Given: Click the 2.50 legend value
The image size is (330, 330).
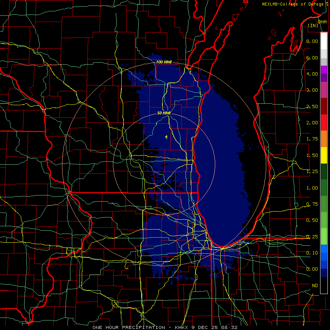Looking at the screenshot, I should [312, 106].
